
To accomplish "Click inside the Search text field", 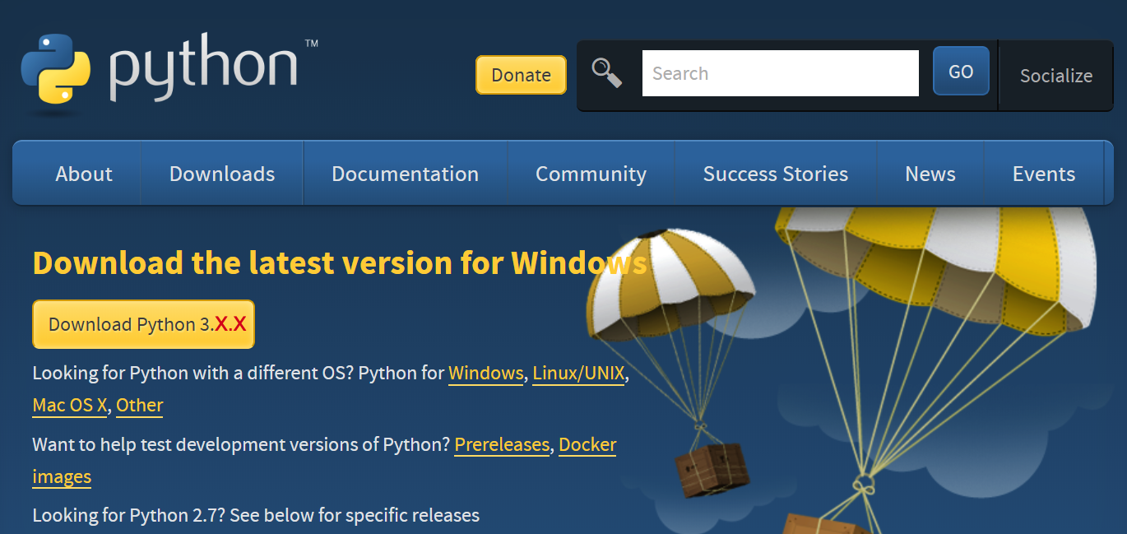I will pos(779,73).
